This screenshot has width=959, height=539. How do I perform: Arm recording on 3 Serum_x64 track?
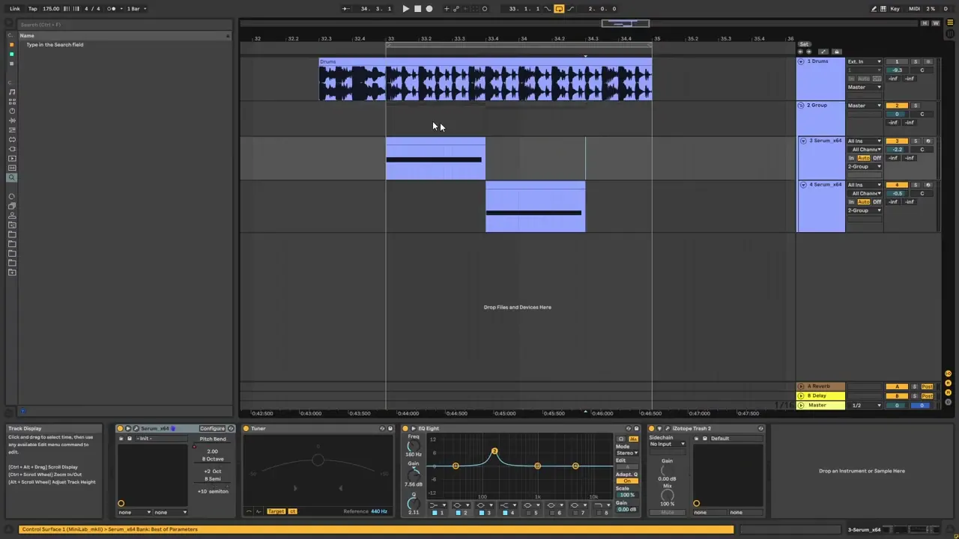click(x=928, y=141)
